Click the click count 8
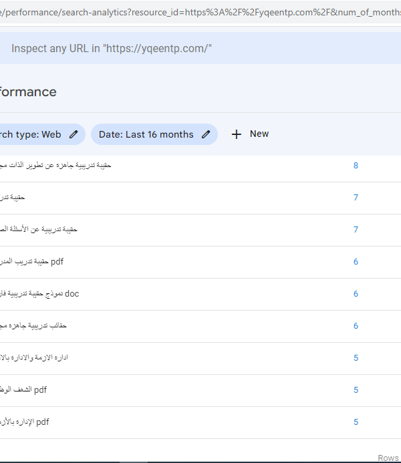Image resolution: width=401 pixels, height=463 pixels. [356, 166]
